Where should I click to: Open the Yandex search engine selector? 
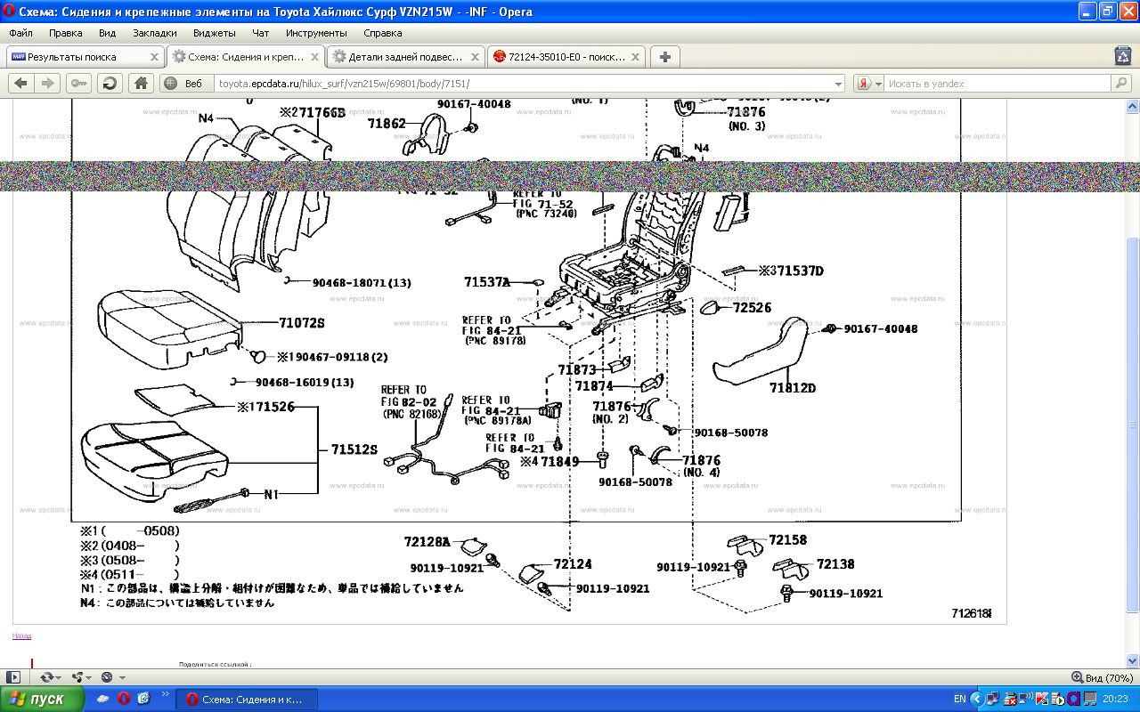[x=869, y=84]
